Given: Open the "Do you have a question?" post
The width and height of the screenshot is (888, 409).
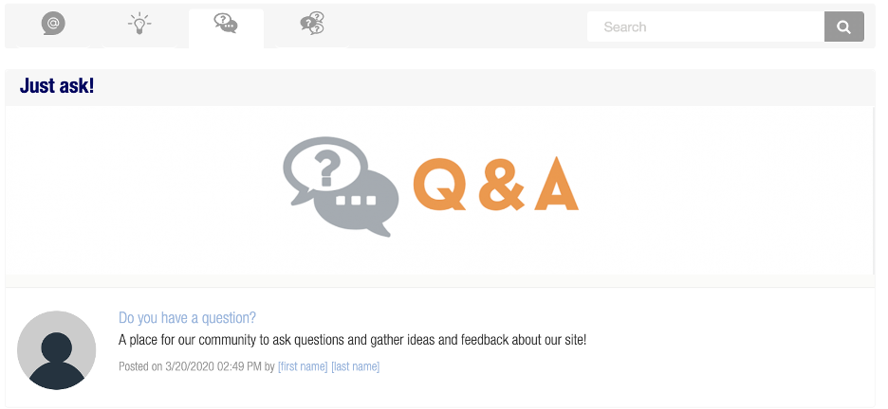Looking at the screenshot, I should 187,318.
